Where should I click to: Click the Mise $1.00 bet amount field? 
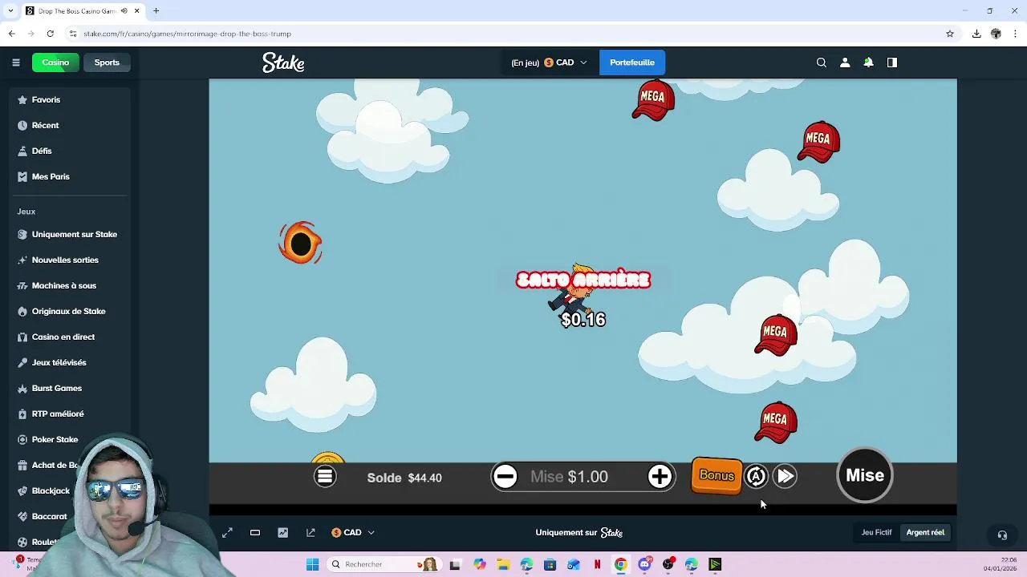click(583, 477)
